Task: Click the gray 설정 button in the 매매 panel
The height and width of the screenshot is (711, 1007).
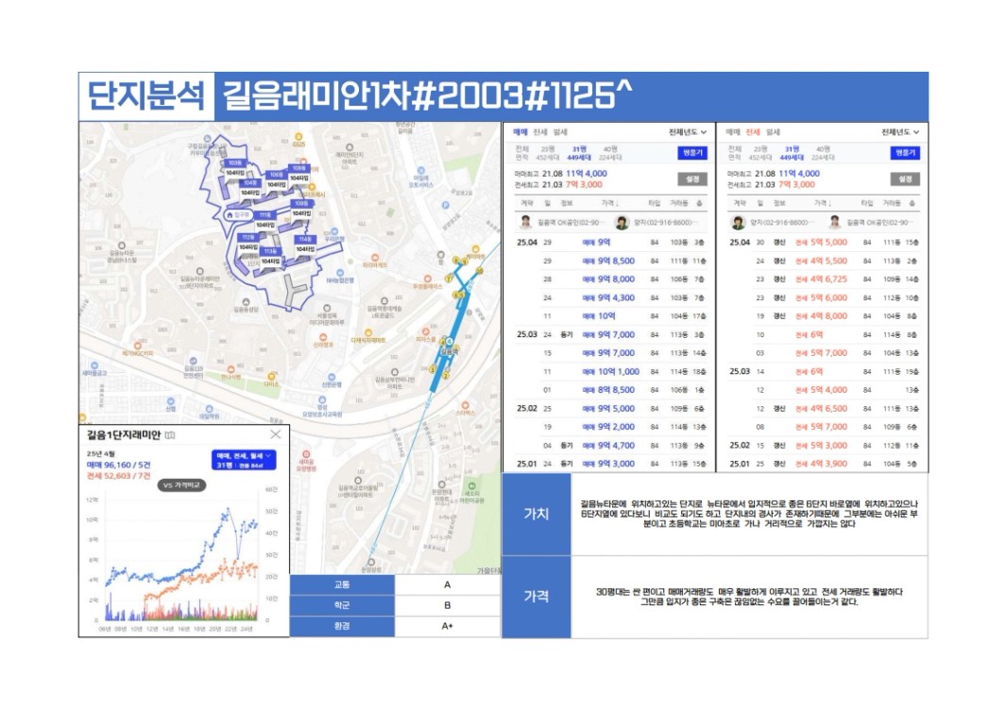Action: pos(692,179)
